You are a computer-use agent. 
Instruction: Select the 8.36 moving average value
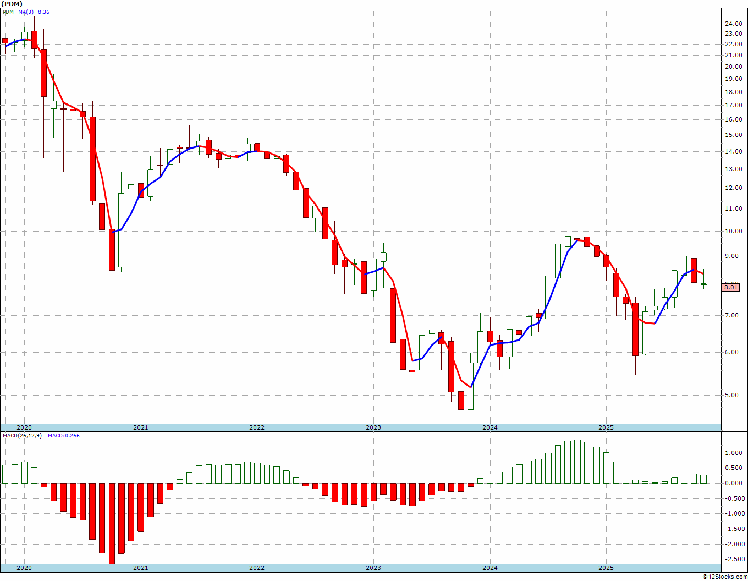tap(43, 12)
